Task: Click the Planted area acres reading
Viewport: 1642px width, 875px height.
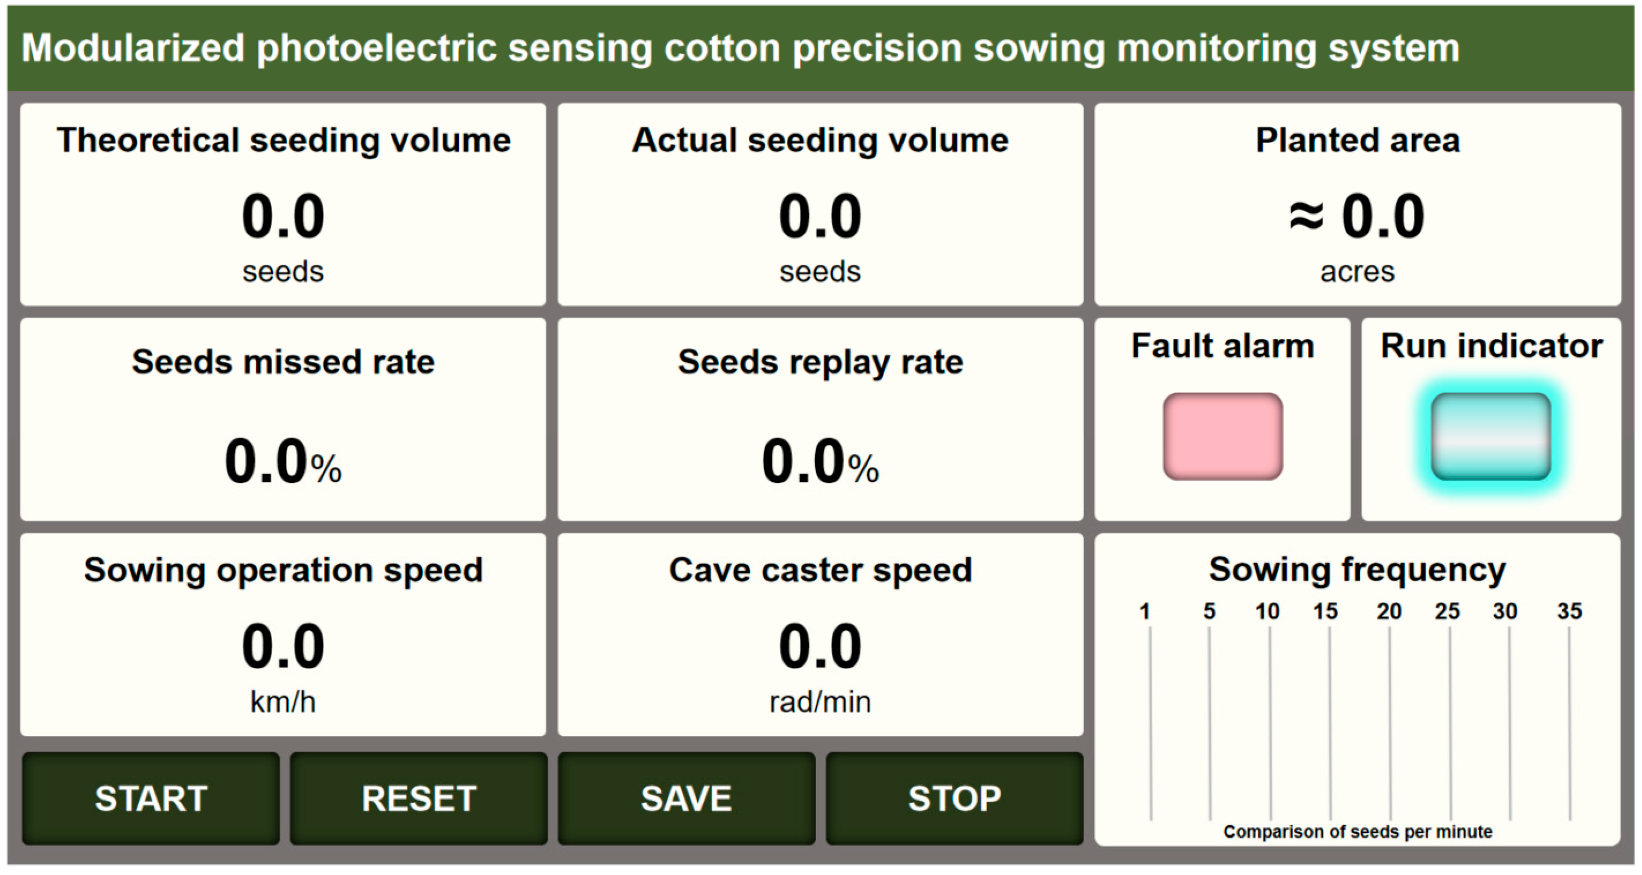Action: [1357, 217]
